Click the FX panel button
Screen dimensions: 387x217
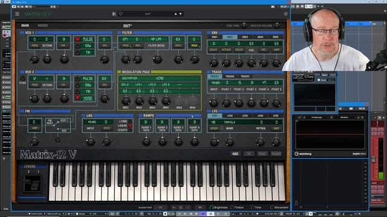[249, 154]
